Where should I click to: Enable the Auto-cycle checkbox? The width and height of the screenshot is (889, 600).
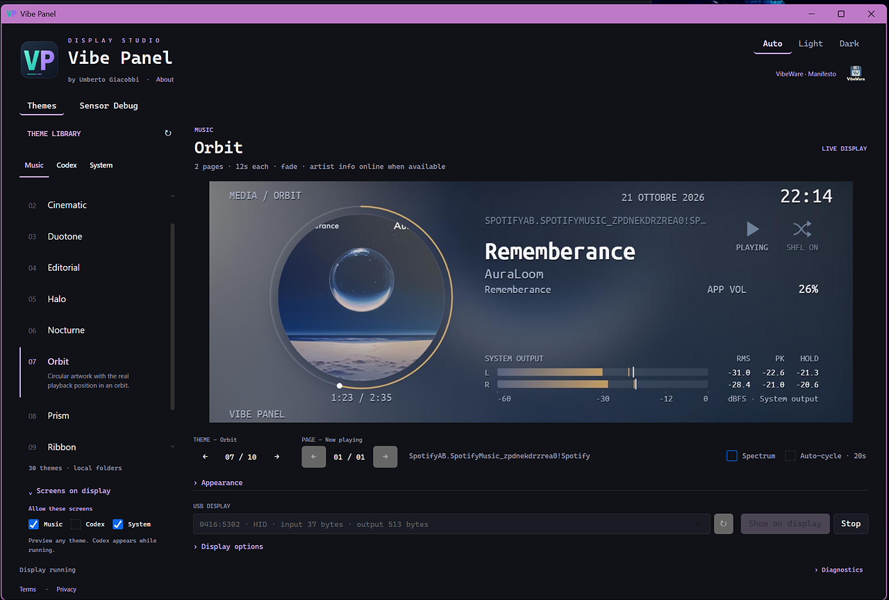[790, 456]
